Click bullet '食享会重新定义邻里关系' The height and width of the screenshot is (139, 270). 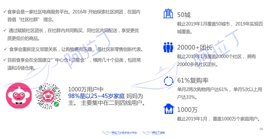[x=33, y=49]
